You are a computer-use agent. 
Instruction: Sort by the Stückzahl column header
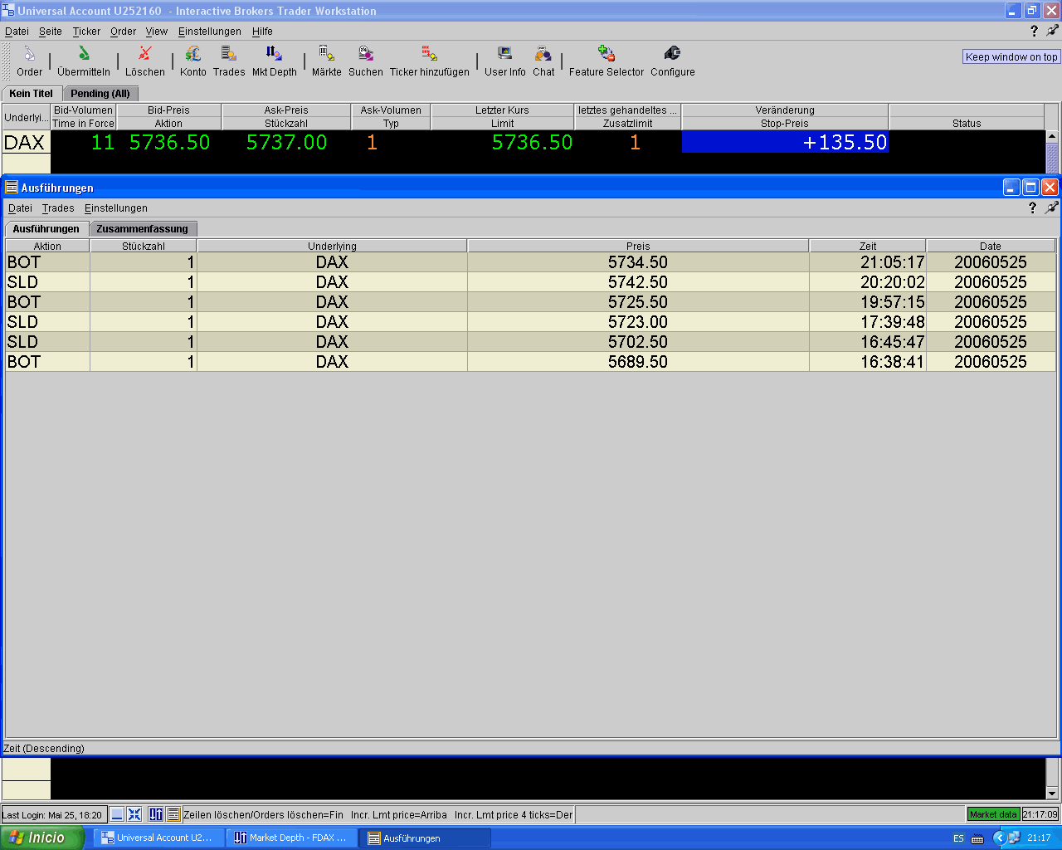point(144,246)
